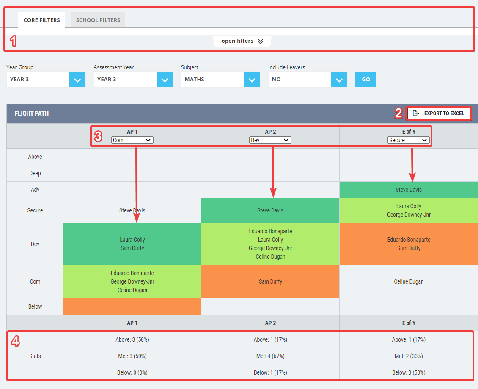Open the AP 2 target select showing Dev
The height and width of the screenshot is (389, 478).
[270, 140]
